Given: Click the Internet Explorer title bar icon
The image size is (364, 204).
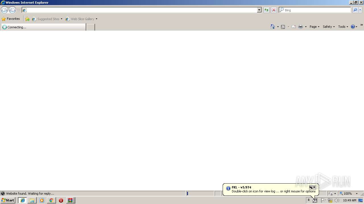Looking at the screenshot, I should coord(3,3).
